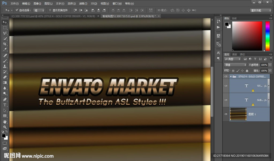Hide the STYLE 4 - GOLD COFFEE group

coord(226,77)
